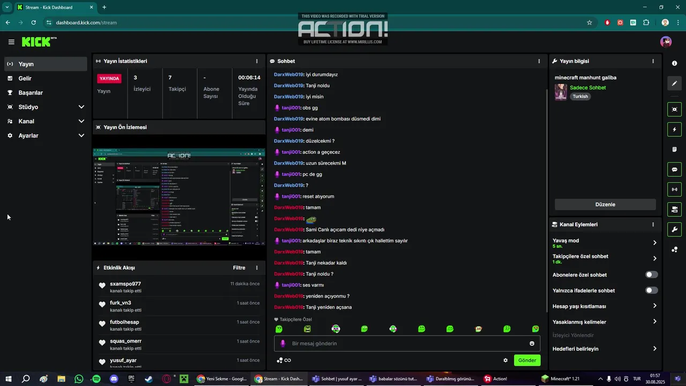
Task: Toggle the channel actions widget icon in sidebar
Action: [674, 209]
